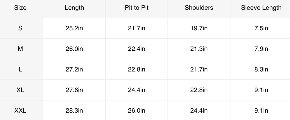Click the XXL size row label

(20, 111)
